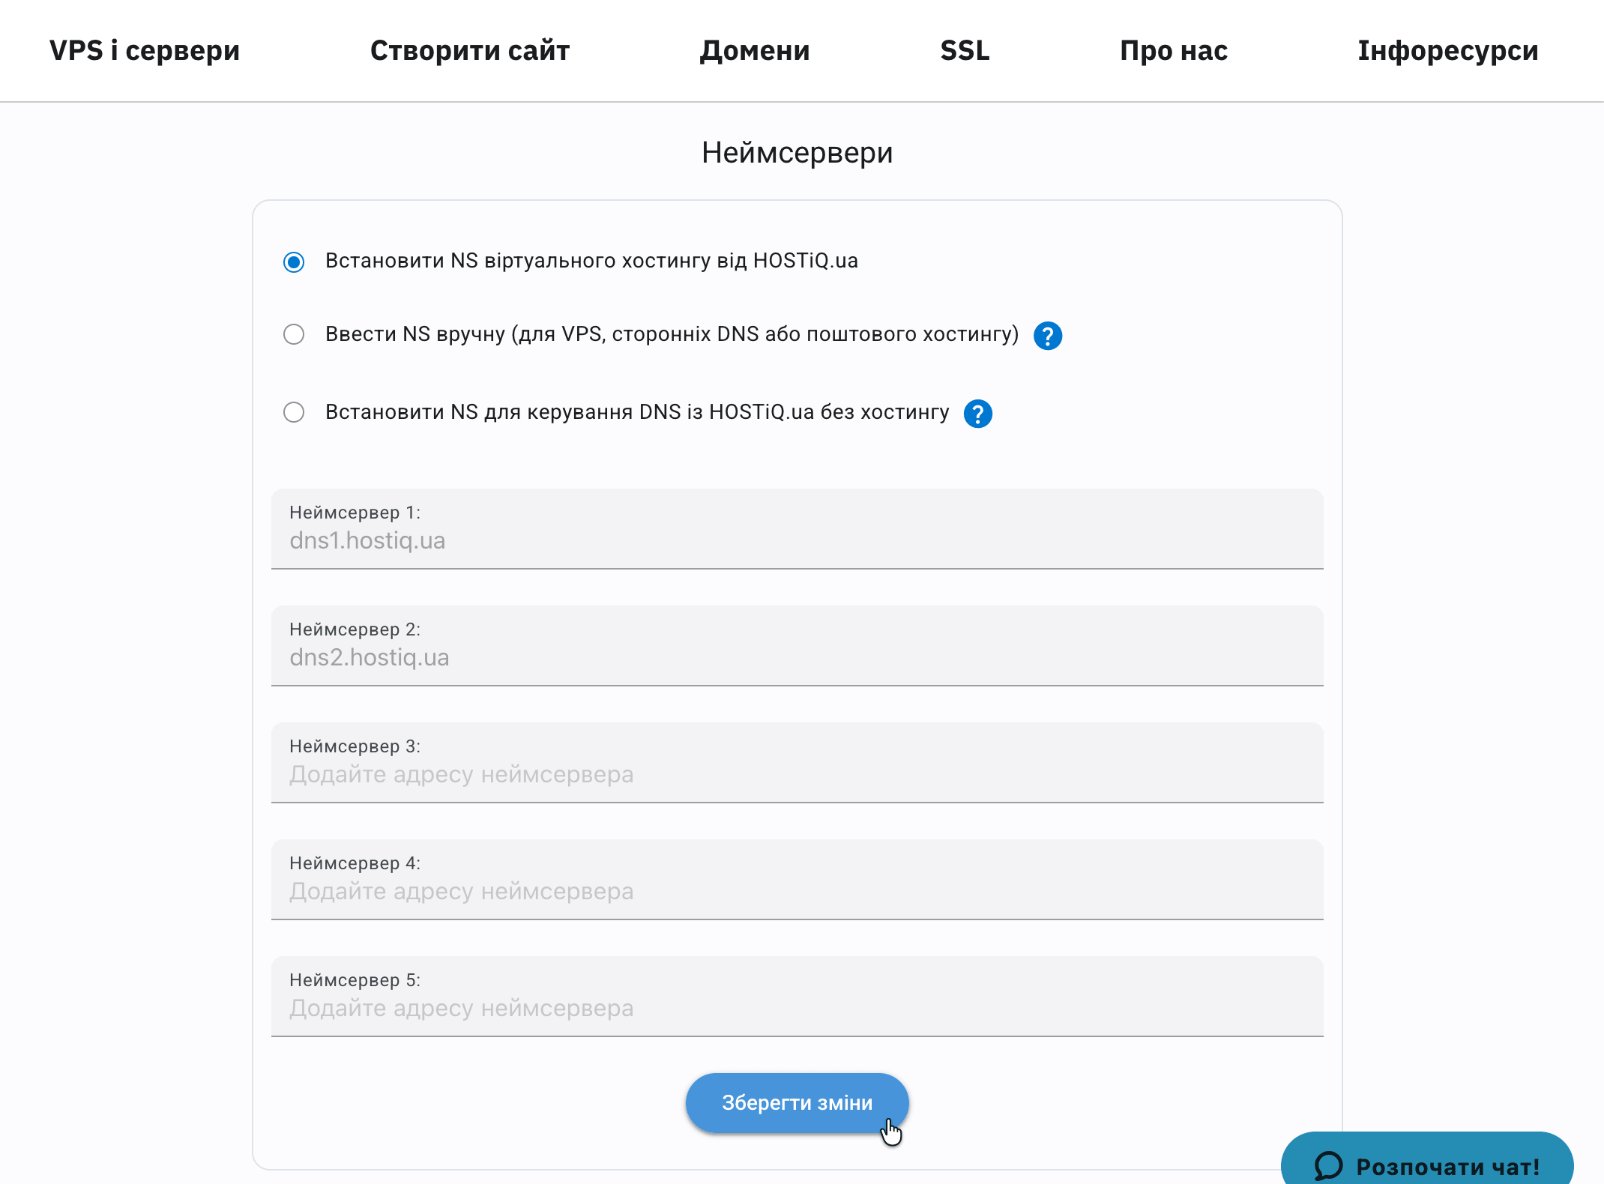Select radio option for HOSTiQ.ua virtual hosting NS
1604x1184 pixels.
coord(294,262)
